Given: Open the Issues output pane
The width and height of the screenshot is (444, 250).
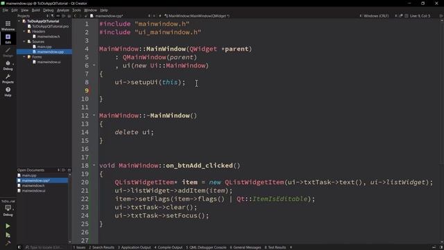Looking at the screenshot, I should (79, 247).
